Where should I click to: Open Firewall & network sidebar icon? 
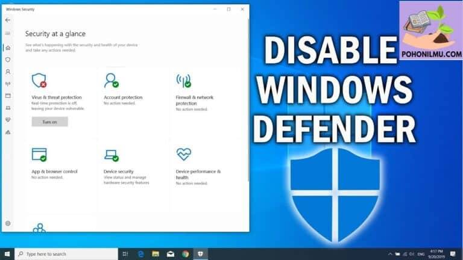8,84
